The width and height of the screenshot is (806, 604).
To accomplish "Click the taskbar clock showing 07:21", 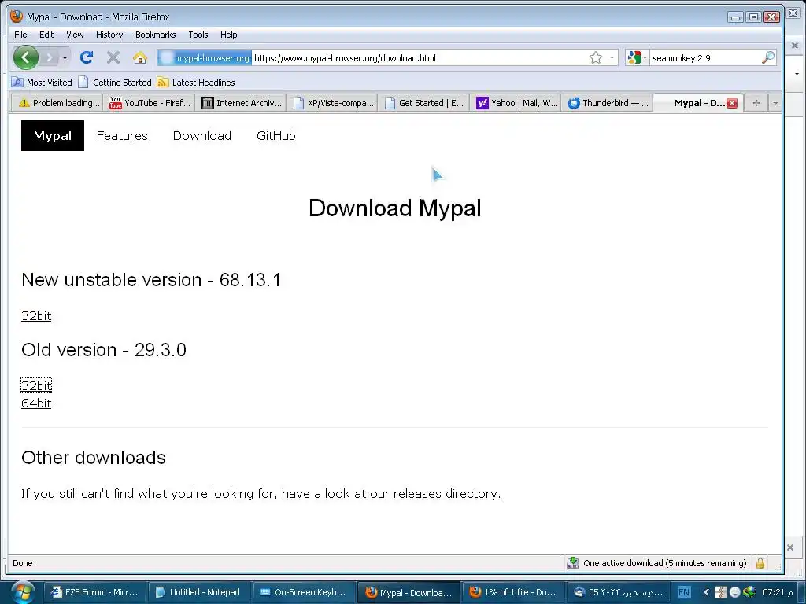I will (778, 592).
